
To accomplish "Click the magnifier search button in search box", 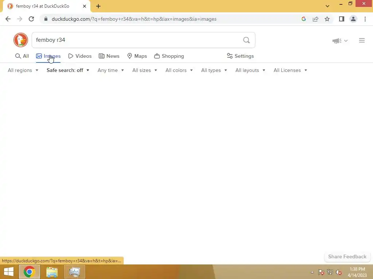I will pos(247,40).
